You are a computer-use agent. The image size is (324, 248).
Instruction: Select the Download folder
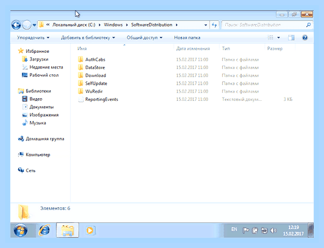click(x=96, y=76)
